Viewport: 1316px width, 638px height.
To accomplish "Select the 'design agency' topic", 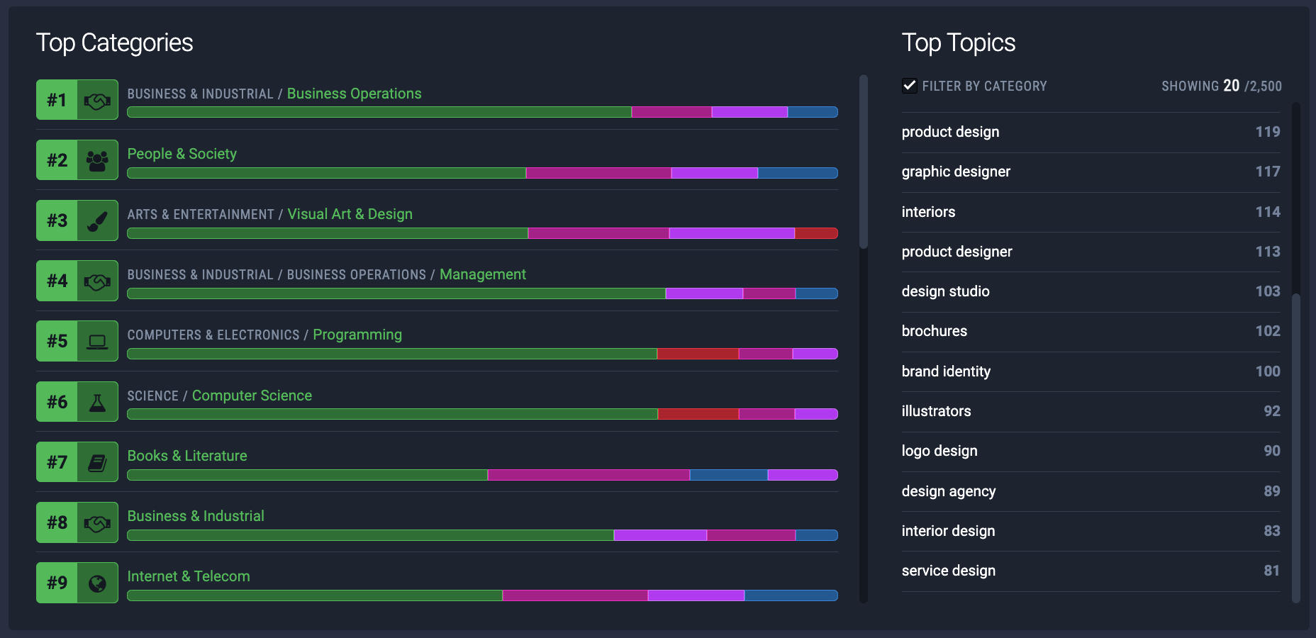I will (x=949, y=491).
